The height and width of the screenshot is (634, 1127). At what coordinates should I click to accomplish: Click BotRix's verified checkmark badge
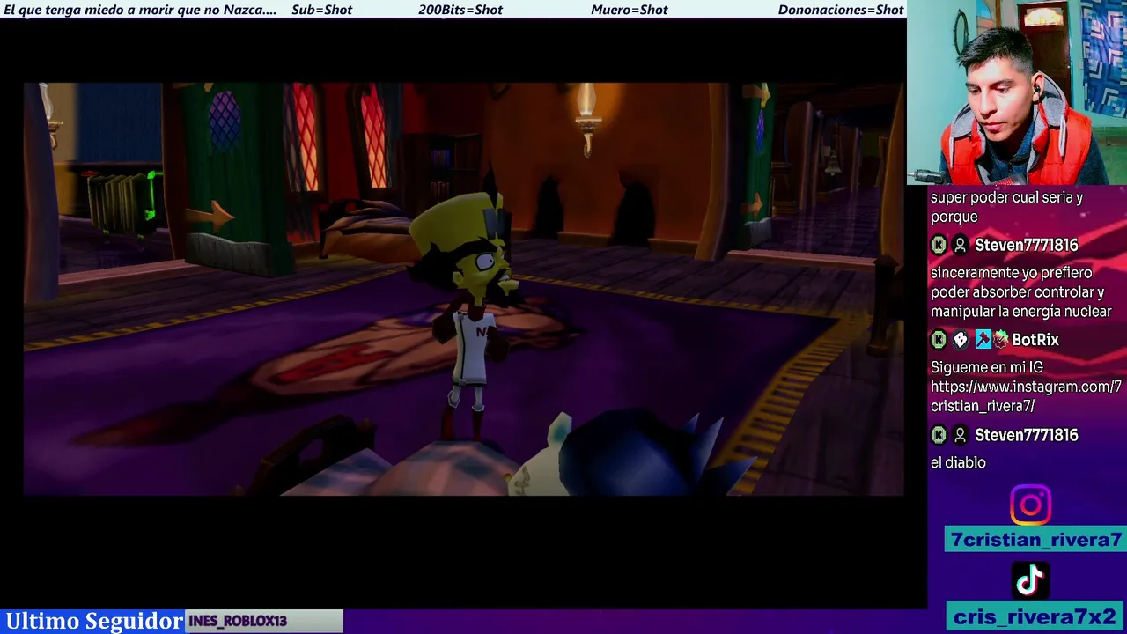(1000, 340)
